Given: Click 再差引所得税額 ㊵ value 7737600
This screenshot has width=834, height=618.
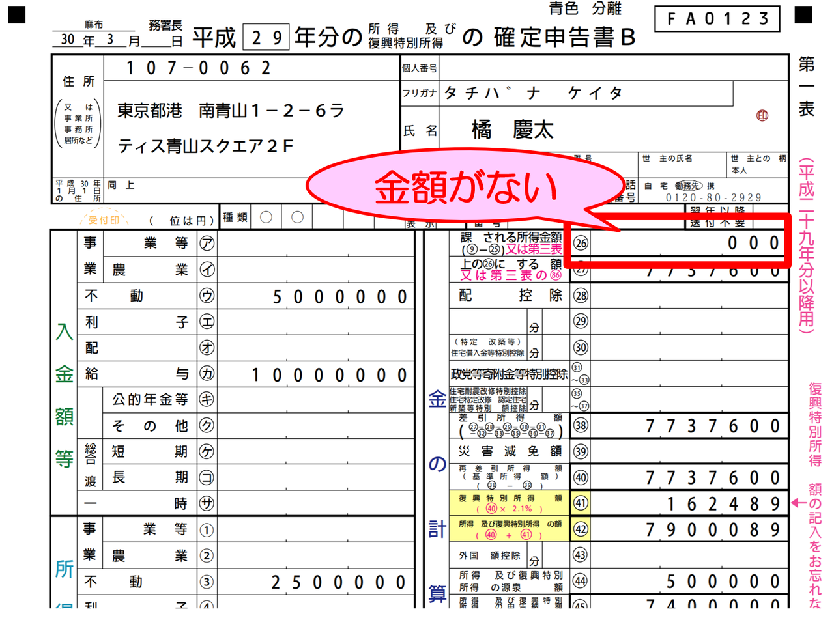Looking at the screenshot, I should coord(713,478).
